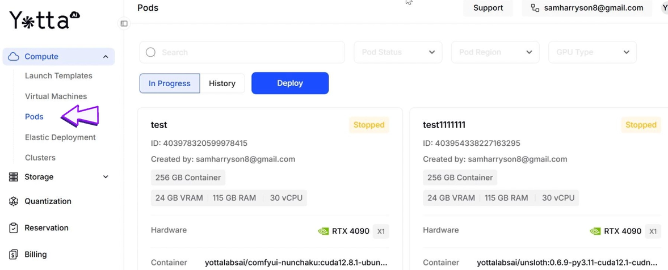Click the Reservation clipboard icon

(14, 228)
